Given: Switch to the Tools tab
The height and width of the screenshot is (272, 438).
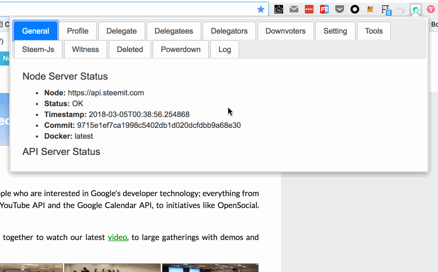Looking at the screenshot, I should (374, 31).
